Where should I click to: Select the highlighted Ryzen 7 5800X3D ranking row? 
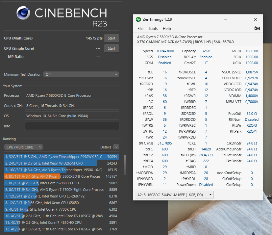point(61,176)
